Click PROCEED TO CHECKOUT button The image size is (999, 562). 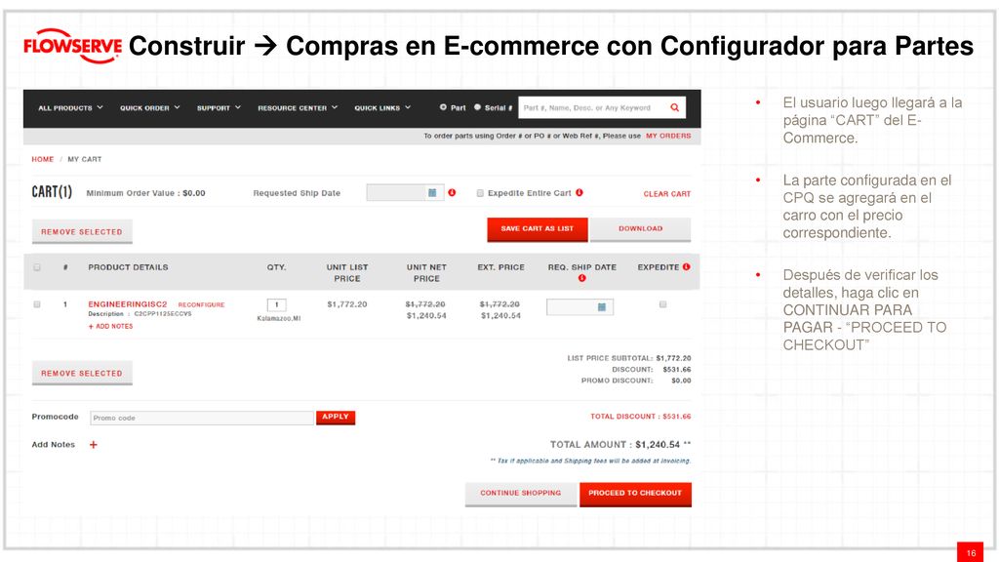pyautogui.click(x=635, y=493)
